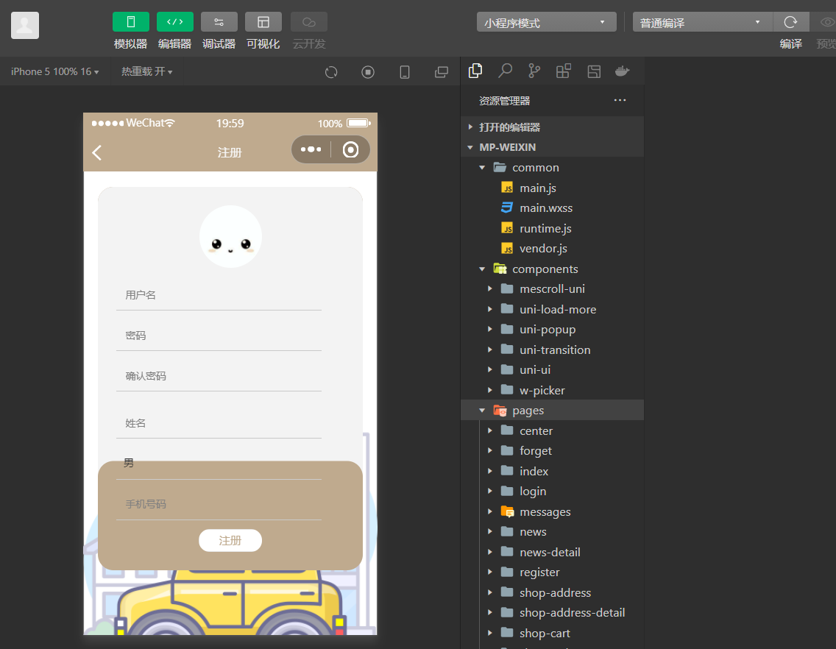Collapse the common folder

[x=553, y=168]
